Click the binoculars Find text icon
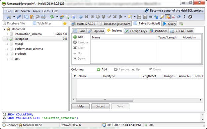207x129 pixels. [150, 17]
